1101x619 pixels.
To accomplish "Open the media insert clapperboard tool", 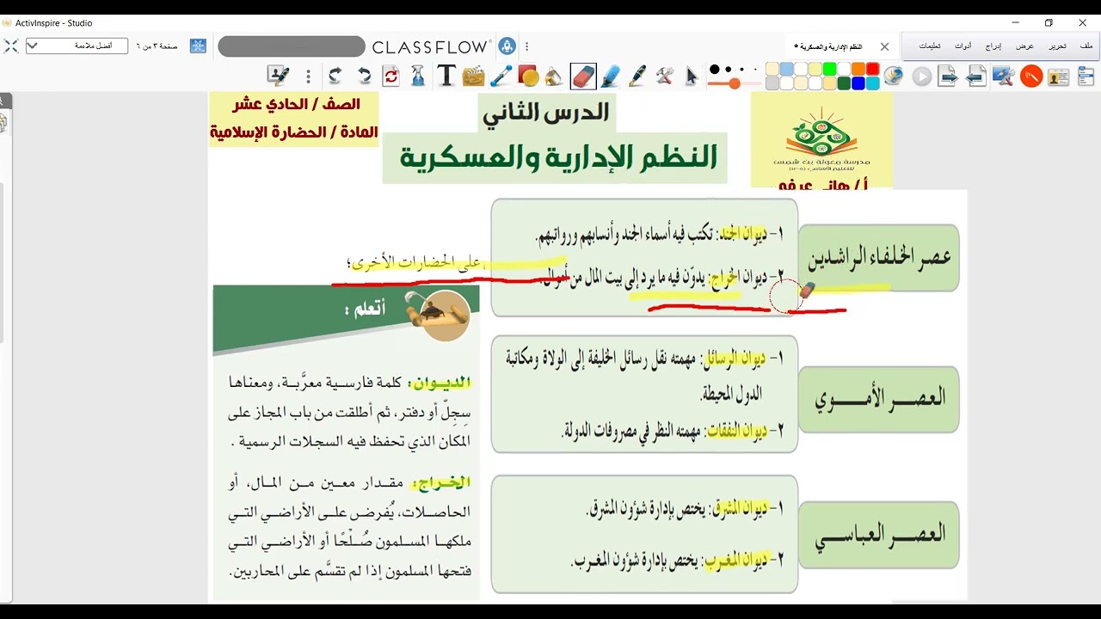I will click(473, 77).
